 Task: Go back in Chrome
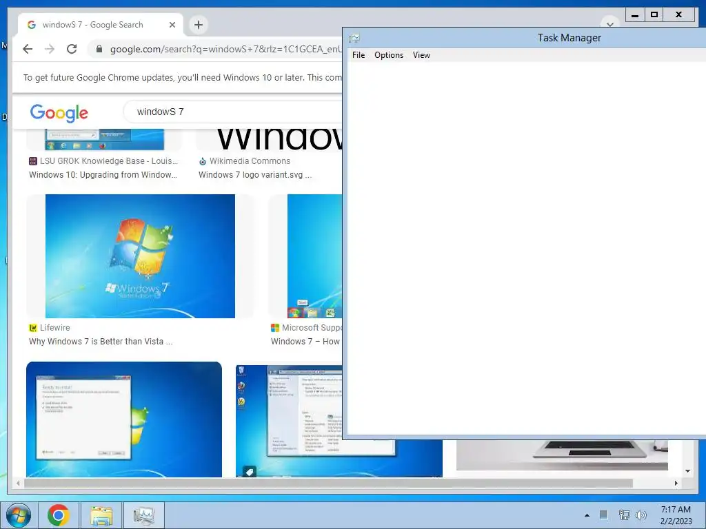click(x=28, y=49)
